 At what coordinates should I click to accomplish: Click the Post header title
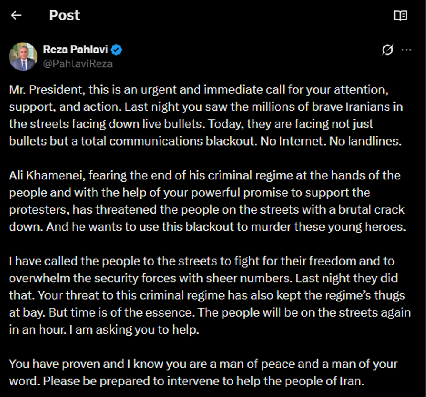click(x=64, y=16)
